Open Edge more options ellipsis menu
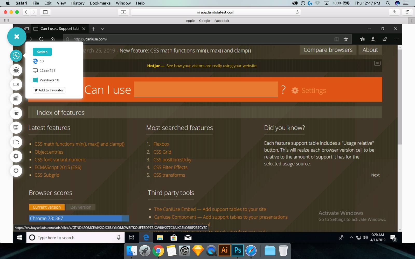 coord(396,39)
